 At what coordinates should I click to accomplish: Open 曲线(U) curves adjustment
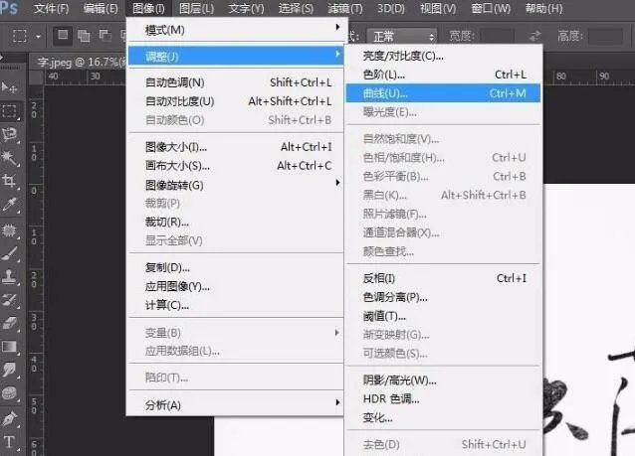pos(443,93)
